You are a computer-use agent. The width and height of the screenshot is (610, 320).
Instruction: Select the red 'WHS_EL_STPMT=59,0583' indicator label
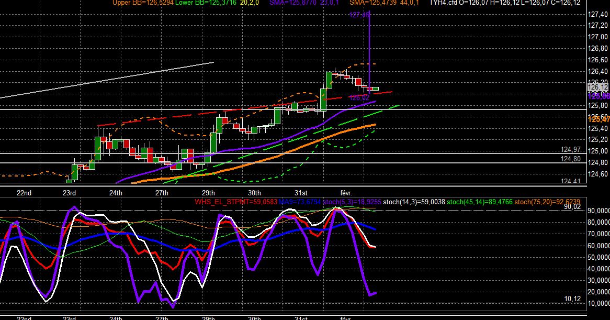tap(236, 202)
